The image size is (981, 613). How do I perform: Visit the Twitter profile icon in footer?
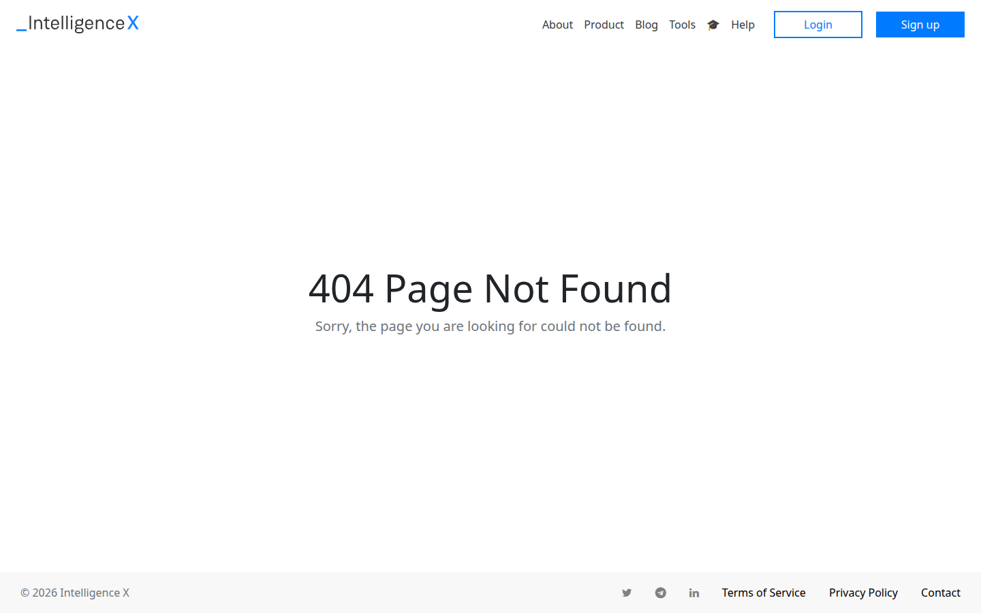click(627, 593)
